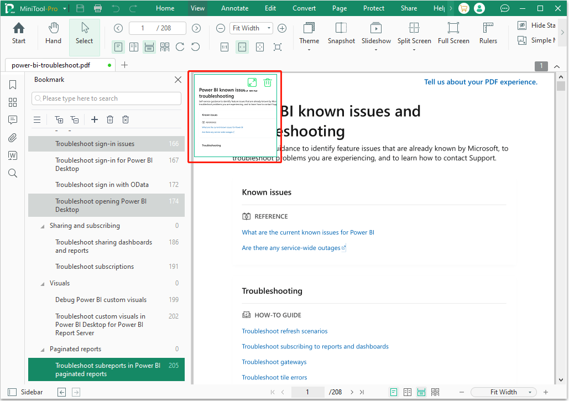Open status bar Fit Width dropdown
Screen dimensions: 569x401
point(503,392)
